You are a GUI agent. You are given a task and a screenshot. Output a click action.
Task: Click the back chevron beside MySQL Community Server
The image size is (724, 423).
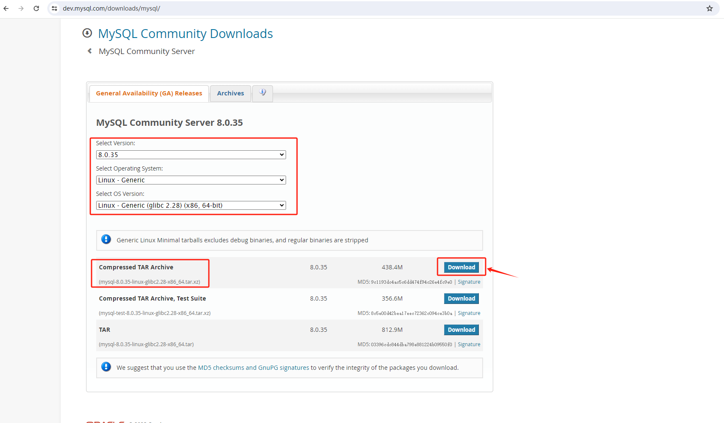pyautogui.click(x=89, y=51)
